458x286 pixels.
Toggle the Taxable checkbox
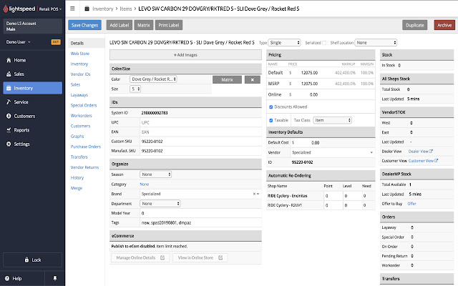[x=271, y=120]
